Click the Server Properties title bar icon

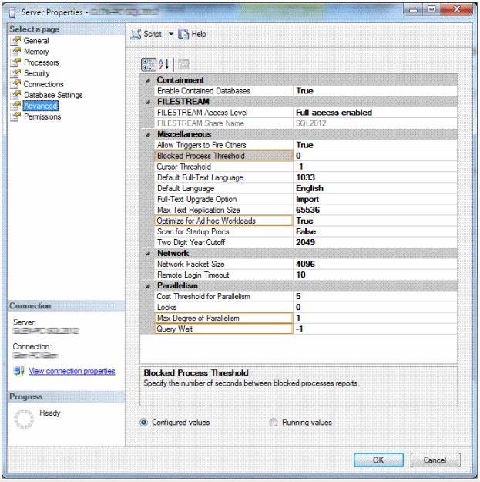[x=12, y=12]
